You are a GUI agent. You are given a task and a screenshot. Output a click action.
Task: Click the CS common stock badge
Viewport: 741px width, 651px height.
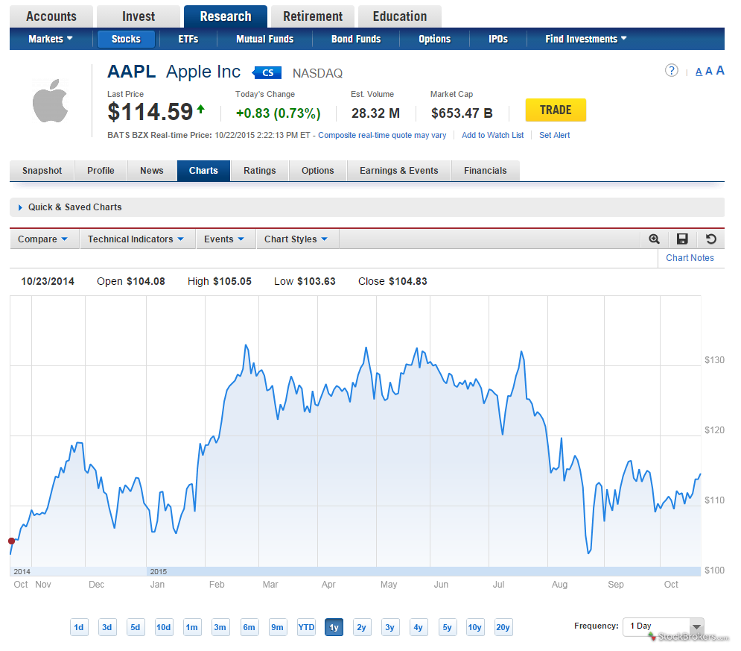(x=267, y=73)
